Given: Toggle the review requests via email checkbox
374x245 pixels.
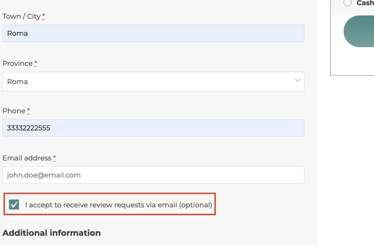Looking at the screenshot, I should pyautogui.click(x=14, y=205).
